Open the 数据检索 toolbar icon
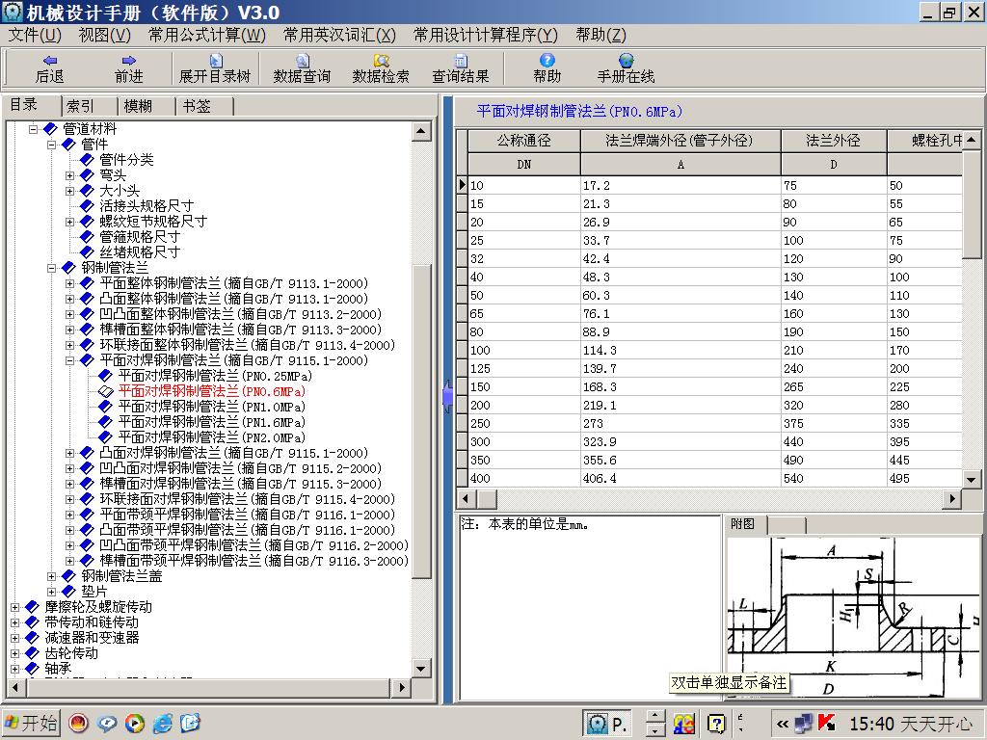 click(x=381, y=61)
